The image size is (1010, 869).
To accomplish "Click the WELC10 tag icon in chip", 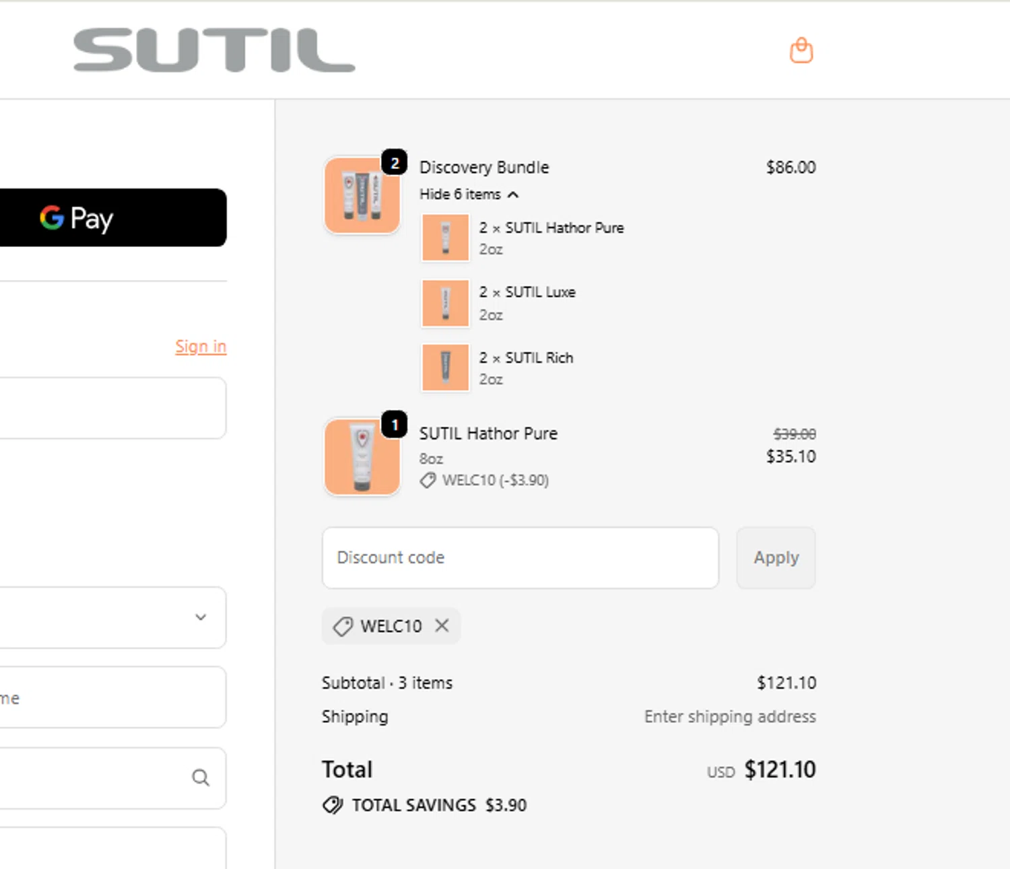I will pos(343,627).
